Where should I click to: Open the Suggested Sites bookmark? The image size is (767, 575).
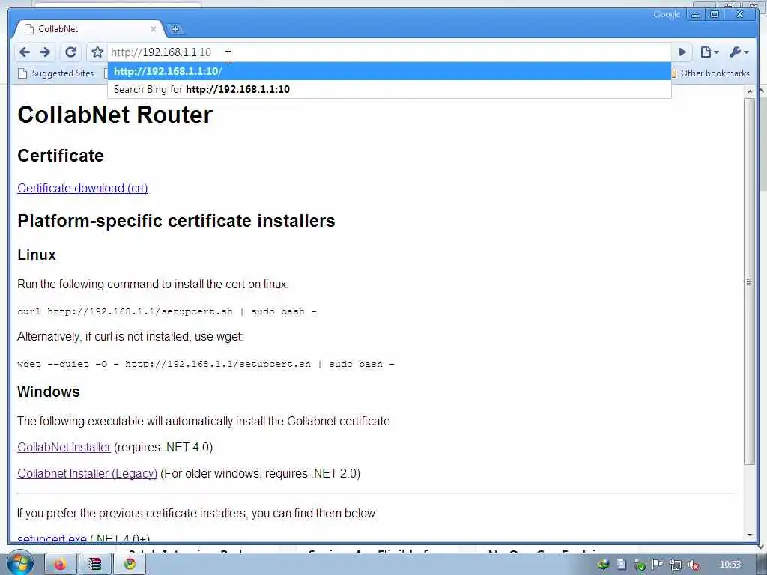tap(55, 73)
